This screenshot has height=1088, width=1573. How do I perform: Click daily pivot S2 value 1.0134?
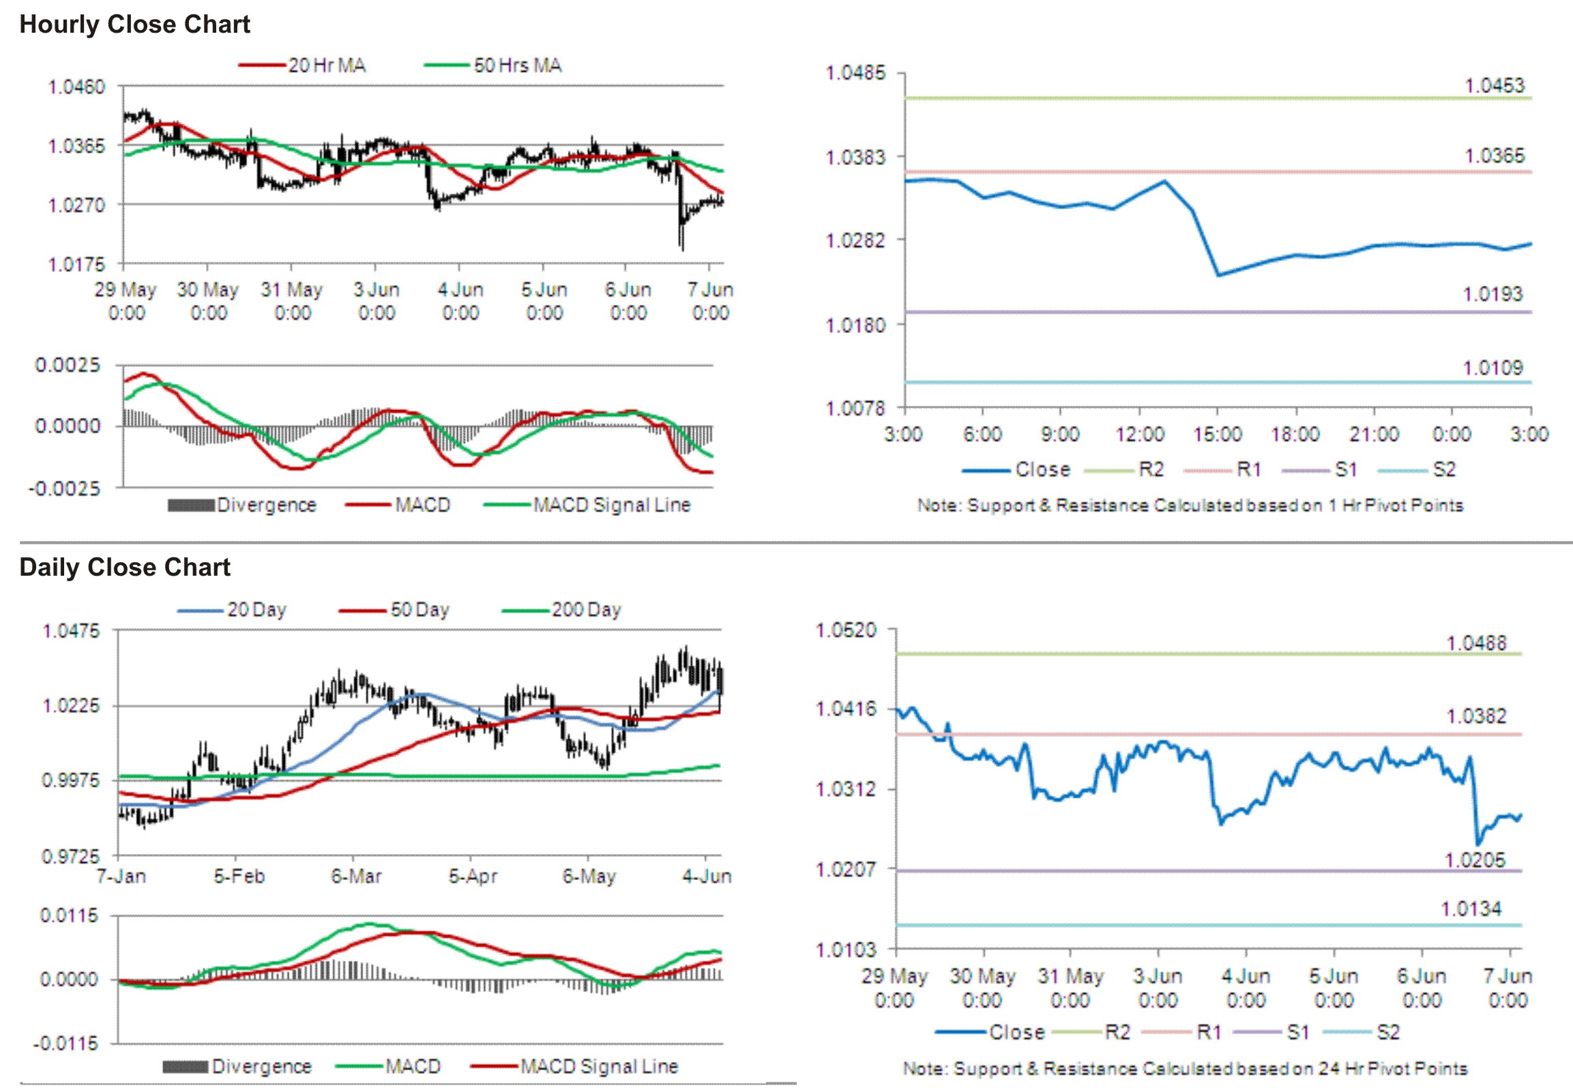1471,909
